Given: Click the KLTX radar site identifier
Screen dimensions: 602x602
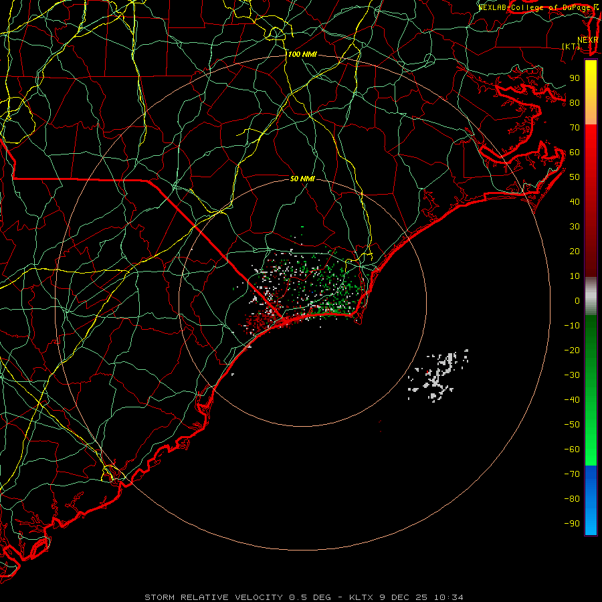Looking at the screenshot, I should point(362,597).
